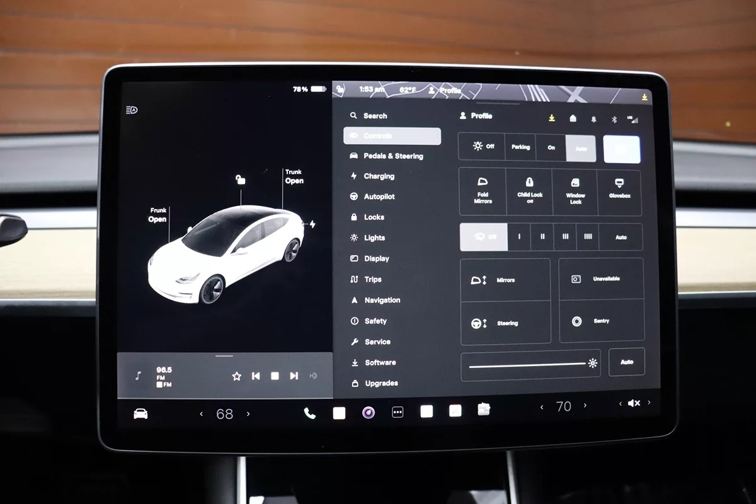The height and width of the screenshot is (504, 756).
Task: Tap the phone icon in bottom bar
Action: 309,413
